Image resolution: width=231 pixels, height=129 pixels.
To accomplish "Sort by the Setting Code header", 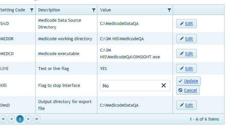I will [x=13, y=10].
